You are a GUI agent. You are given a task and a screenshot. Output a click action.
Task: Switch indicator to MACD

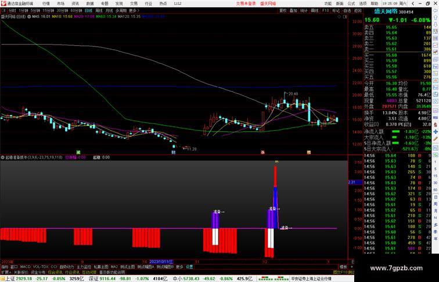(25, 267)
